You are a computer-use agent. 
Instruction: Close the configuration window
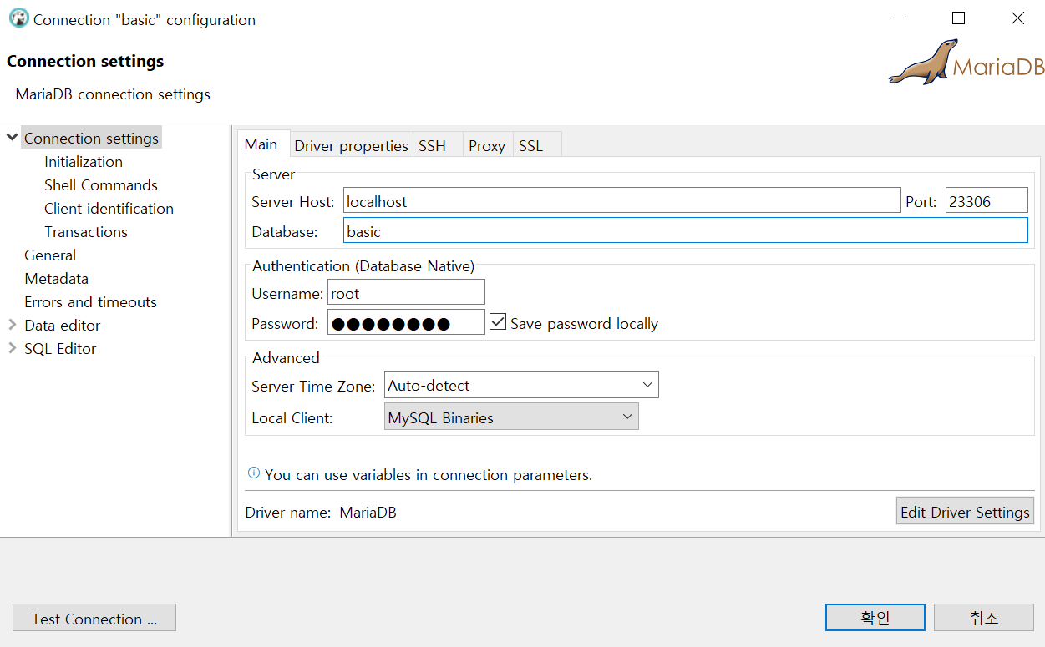(x=1017, y=18)
